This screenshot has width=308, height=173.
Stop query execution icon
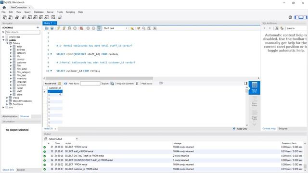coord(75,28)
